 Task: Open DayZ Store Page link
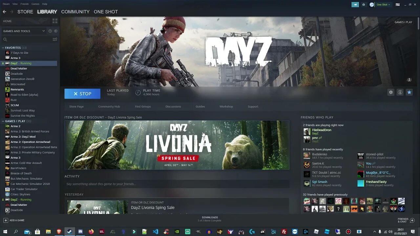[x=76, y=107]
